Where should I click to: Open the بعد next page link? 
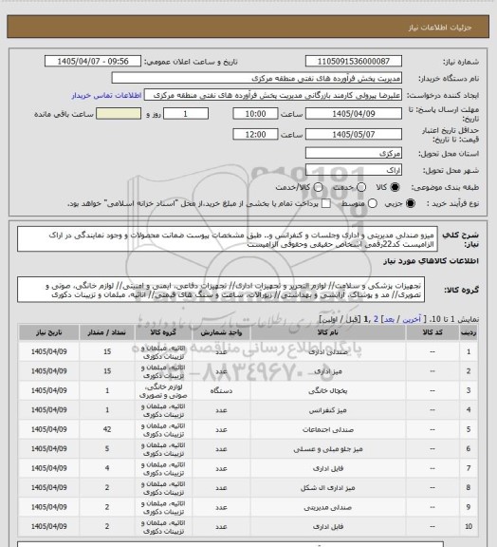(x=389, y=319)
